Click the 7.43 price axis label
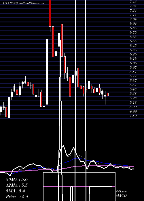 point(133,2)
